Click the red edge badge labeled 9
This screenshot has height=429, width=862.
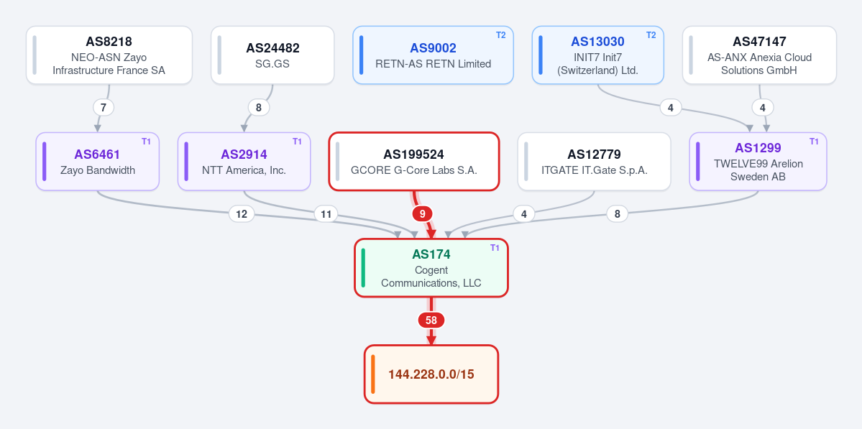pyautogui.click(x=422, y=214)
